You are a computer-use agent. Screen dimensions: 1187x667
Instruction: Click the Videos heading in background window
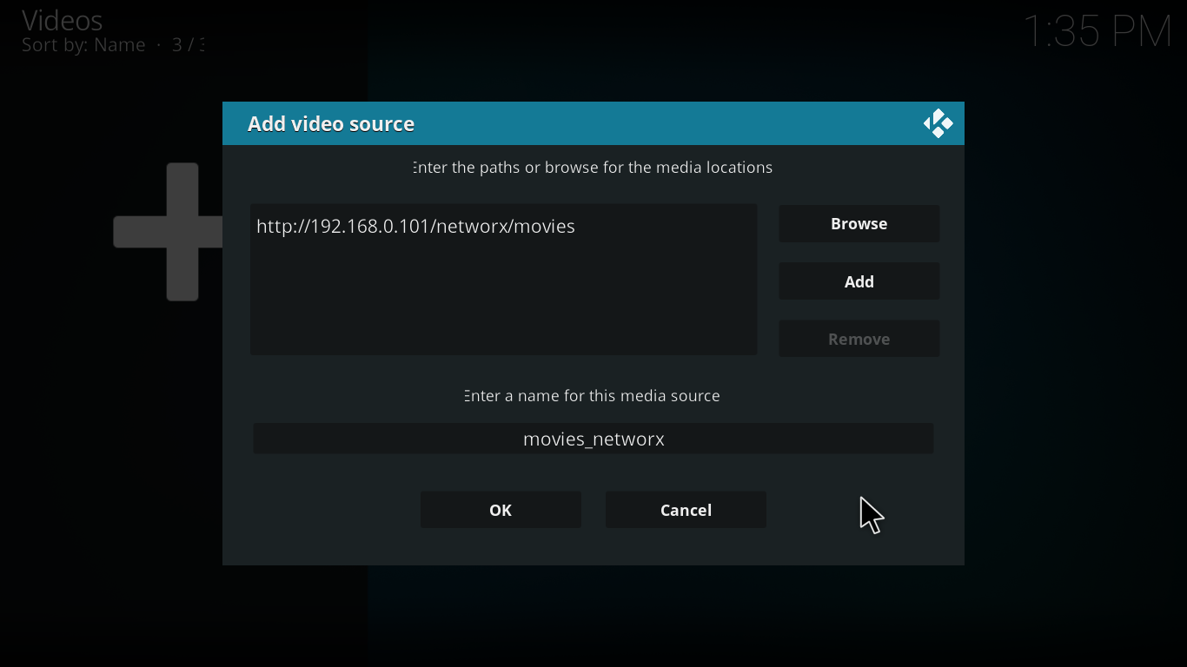(63, 20)
